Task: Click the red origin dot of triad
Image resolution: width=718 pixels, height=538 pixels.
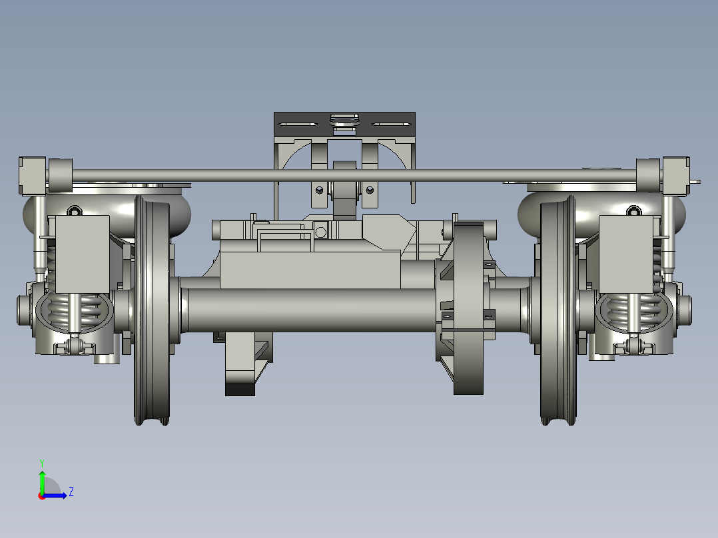Action: click(x=41, y=496)
